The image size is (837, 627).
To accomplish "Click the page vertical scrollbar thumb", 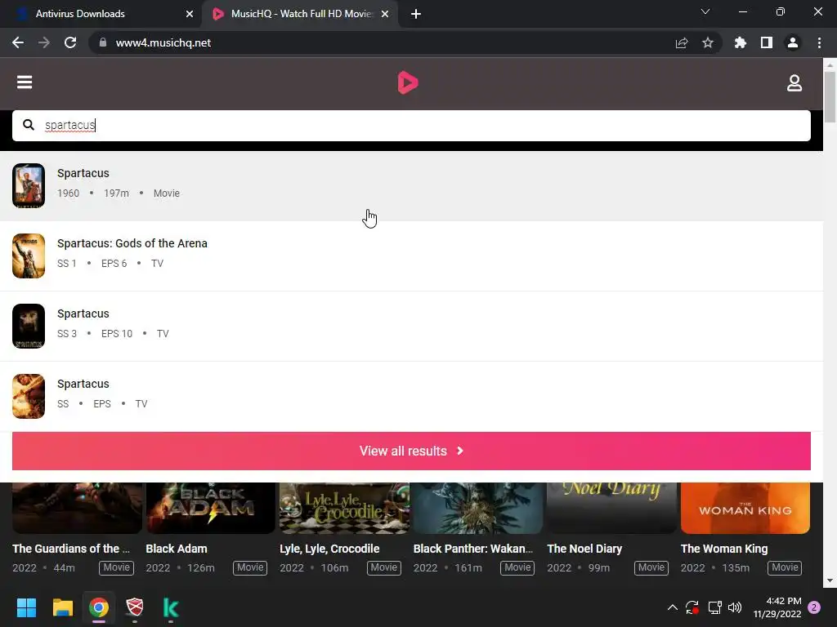I will pos(830,97).
